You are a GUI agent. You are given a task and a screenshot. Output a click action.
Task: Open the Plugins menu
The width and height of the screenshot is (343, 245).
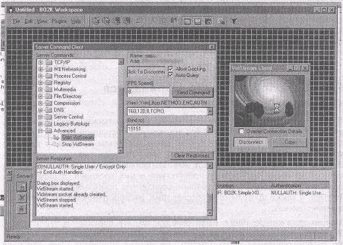point(59,21)
